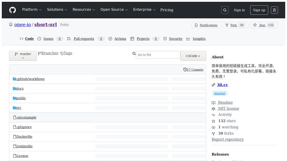Switch to the Security tab
The image size is (287, 161).
click(176, 39)
